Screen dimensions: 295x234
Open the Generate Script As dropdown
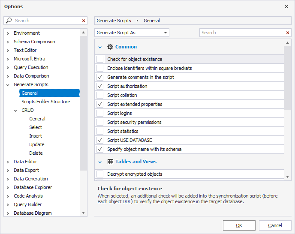click(132, 33)
